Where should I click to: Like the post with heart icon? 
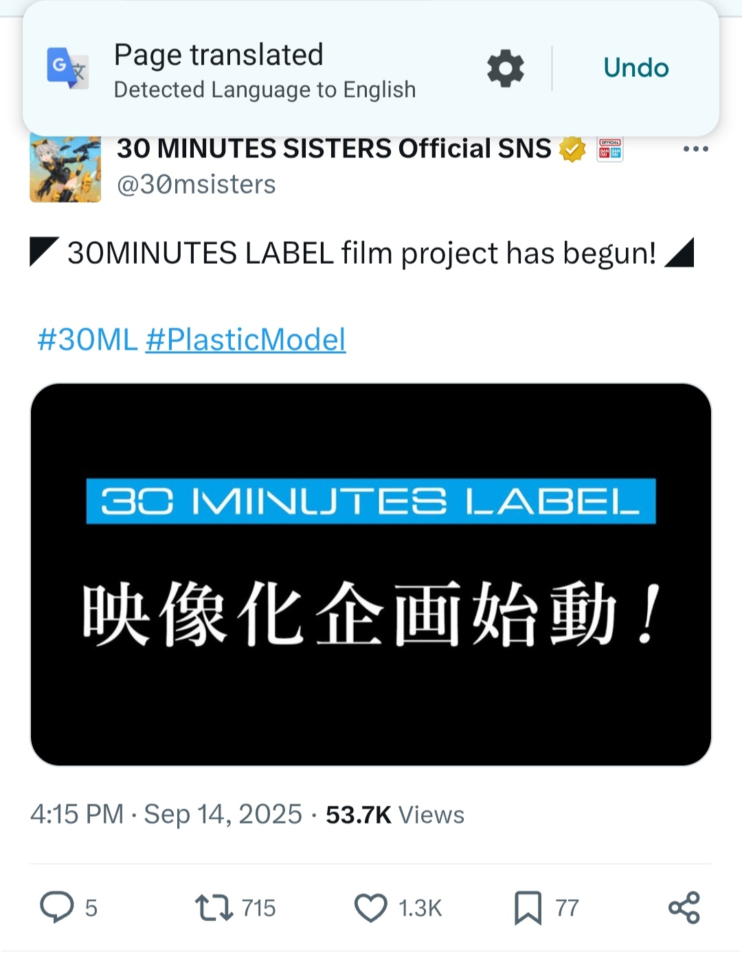371,907
